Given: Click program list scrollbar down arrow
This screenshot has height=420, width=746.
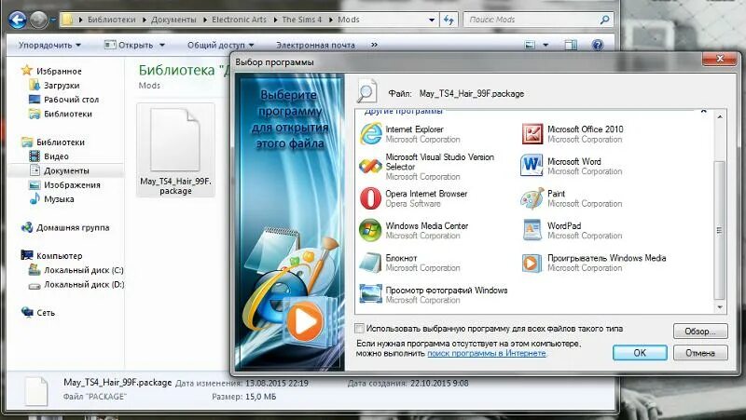Looking at the screenshot, I should click(x=719, y=307).
